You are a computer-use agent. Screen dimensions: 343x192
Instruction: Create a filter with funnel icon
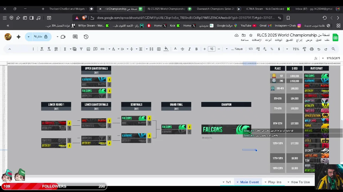click(81, 49)
